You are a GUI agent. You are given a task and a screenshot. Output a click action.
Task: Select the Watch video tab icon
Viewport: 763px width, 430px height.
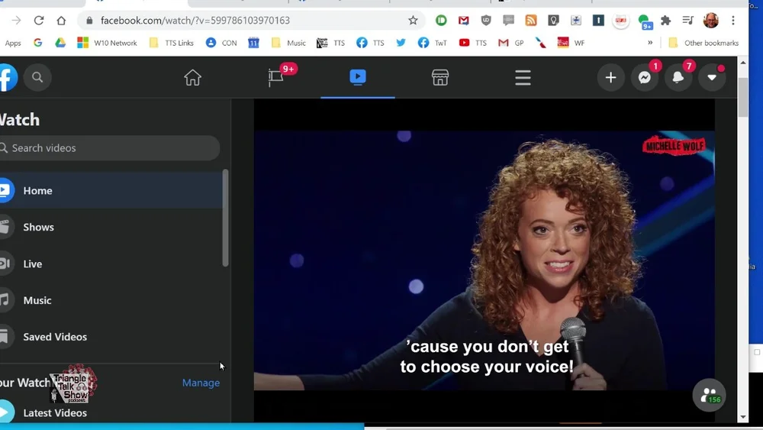(x=358, y=77)
